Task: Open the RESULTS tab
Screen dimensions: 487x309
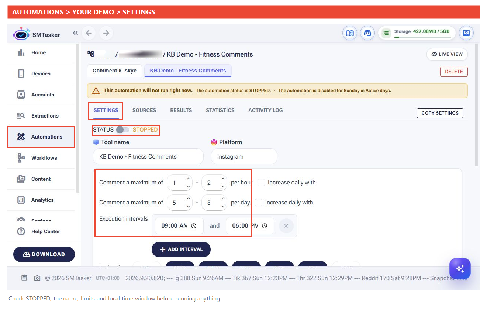Action: [x=181, y=110]
